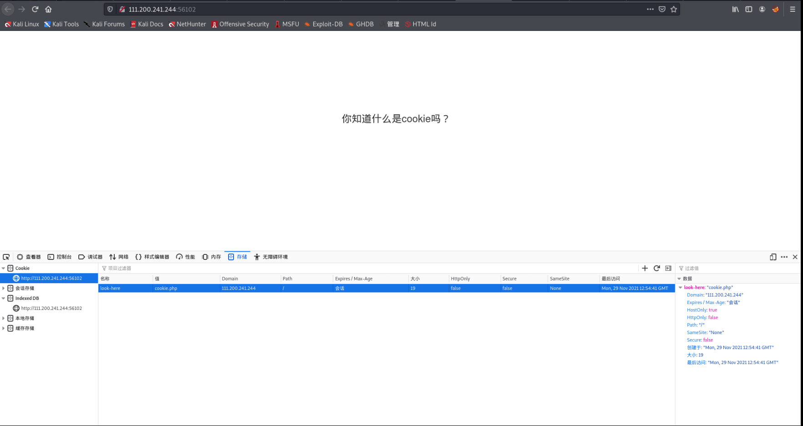Open the Kali Tools bookmark
The image size is (803, 426).
coord(61,24)
